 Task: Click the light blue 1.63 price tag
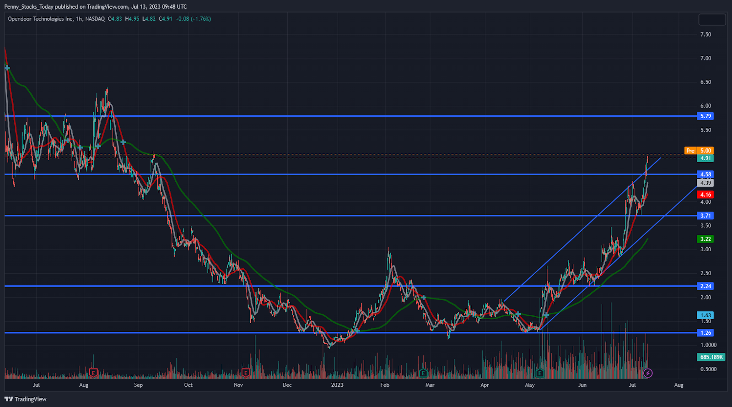705,315
